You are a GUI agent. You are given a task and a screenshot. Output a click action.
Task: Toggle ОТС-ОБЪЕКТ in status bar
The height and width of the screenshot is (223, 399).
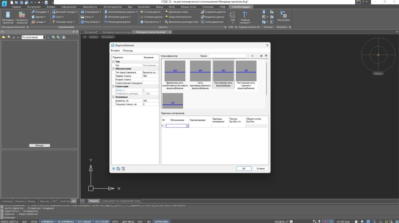click(84, 221)
